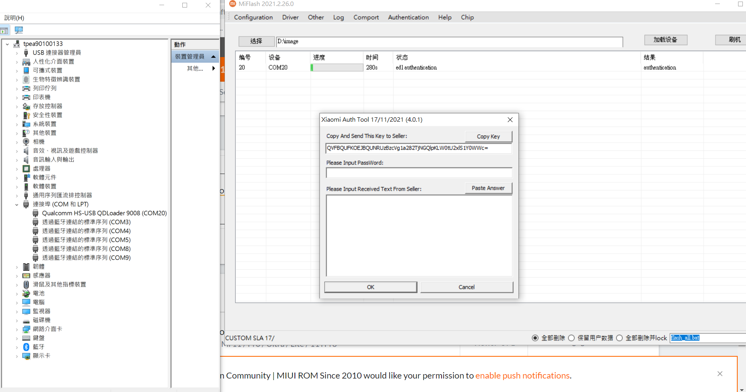Expand the USB 連接器管理員 tree node
746x392 pixels.
coord(17,53)
